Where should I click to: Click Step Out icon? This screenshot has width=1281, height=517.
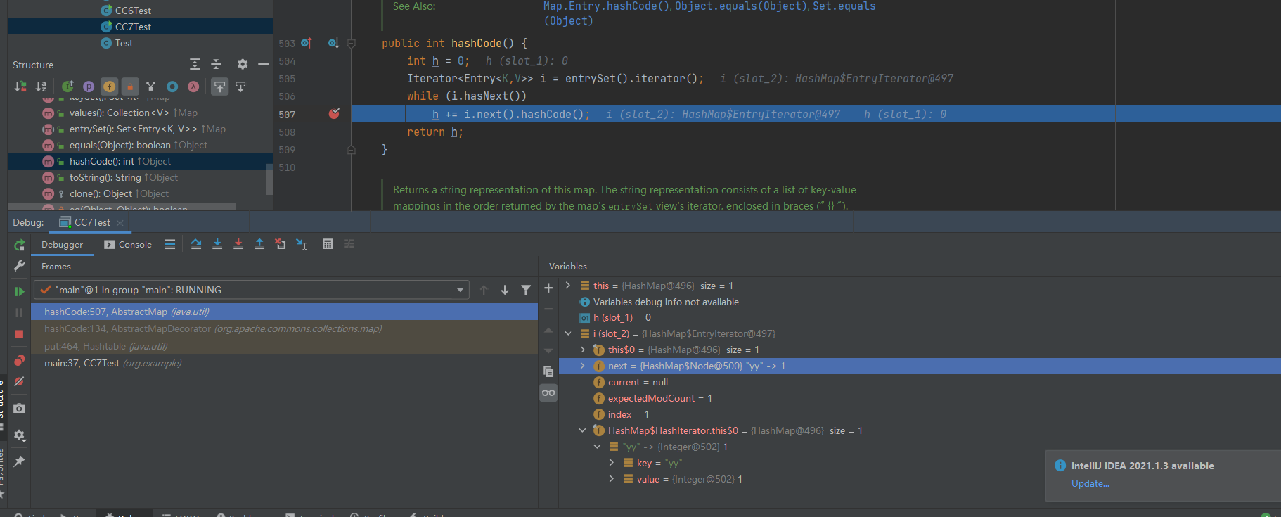[259, 244]
